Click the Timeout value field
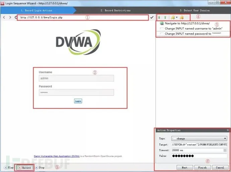 point(198,150)
